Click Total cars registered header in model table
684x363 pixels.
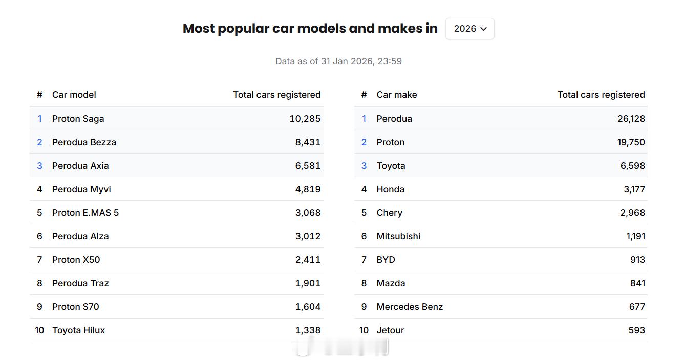pos(276,95)
